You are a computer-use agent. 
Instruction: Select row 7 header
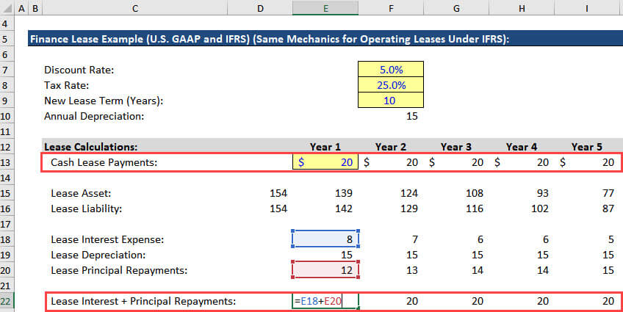7,70
